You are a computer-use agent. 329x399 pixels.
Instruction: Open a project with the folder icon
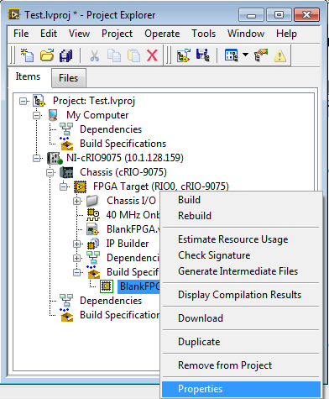47,55
